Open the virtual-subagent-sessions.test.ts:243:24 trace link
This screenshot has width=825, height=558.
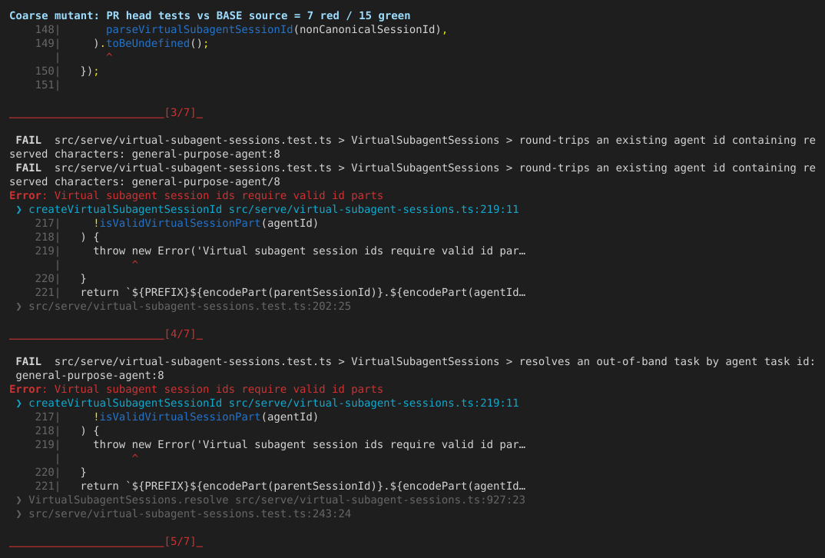click(x=190, y=513)
